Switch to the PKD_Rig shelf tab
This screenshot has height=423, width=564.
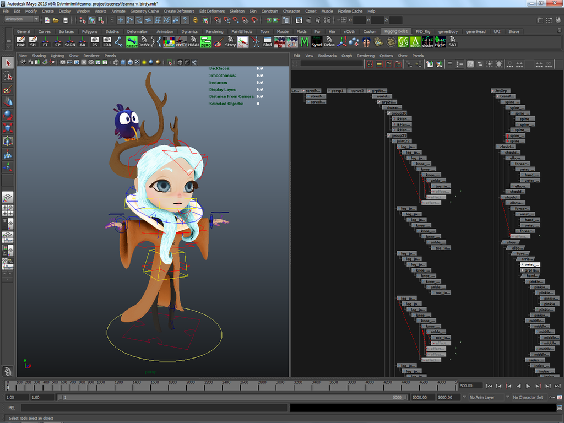click(423, 31)
